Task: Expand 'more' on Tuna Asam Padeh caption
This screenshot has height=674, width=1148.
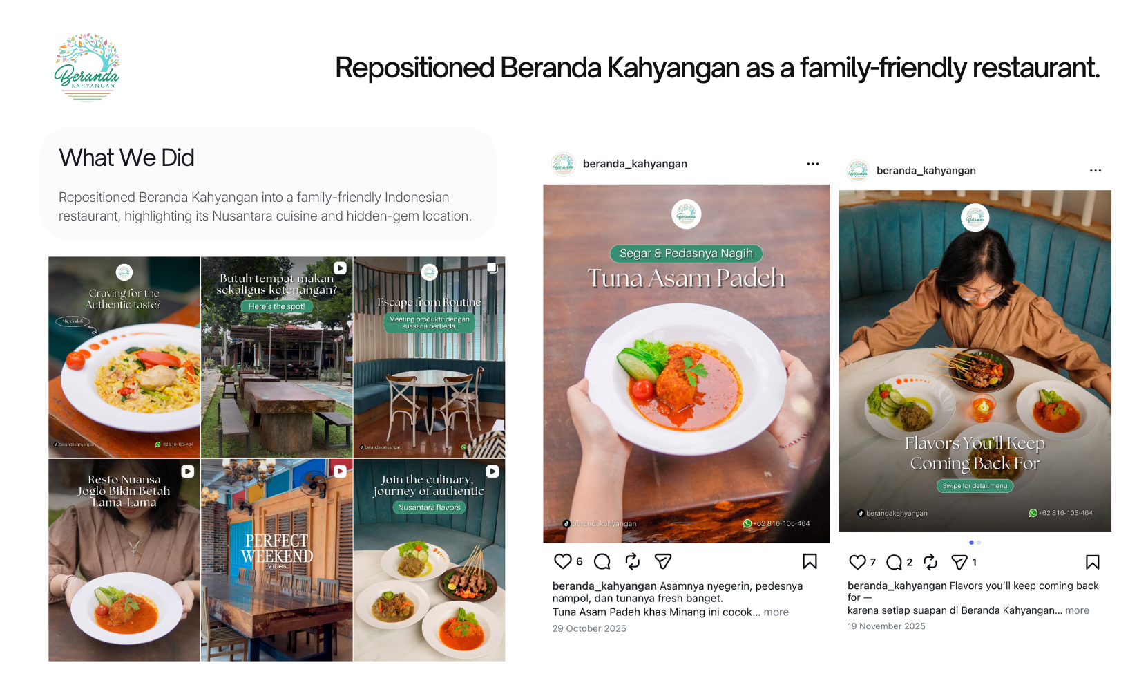Action: pos(776,612)
